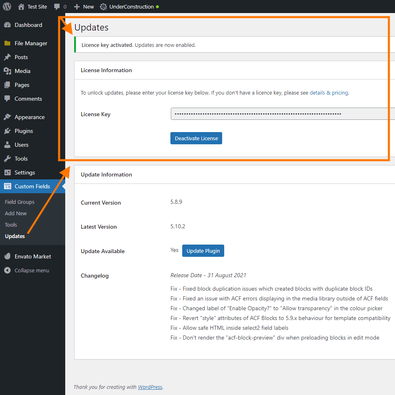Click the Test Site link in admin bar
The height and width of the screenshot is (395, 395).
[37, 7]
